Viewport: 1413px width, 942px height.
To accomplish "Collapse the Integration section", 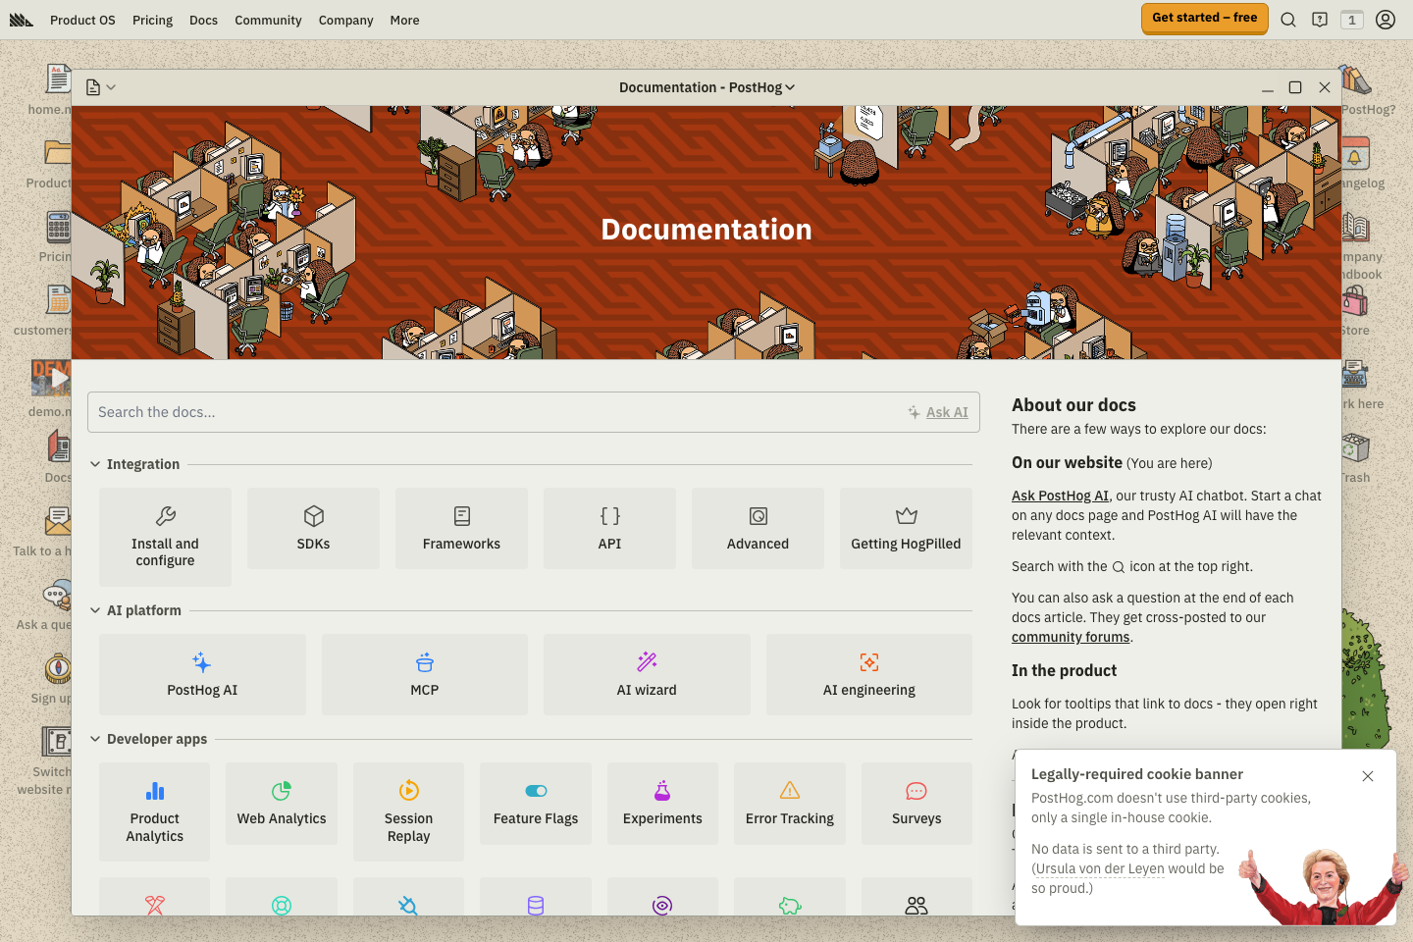I will (94, 463).
